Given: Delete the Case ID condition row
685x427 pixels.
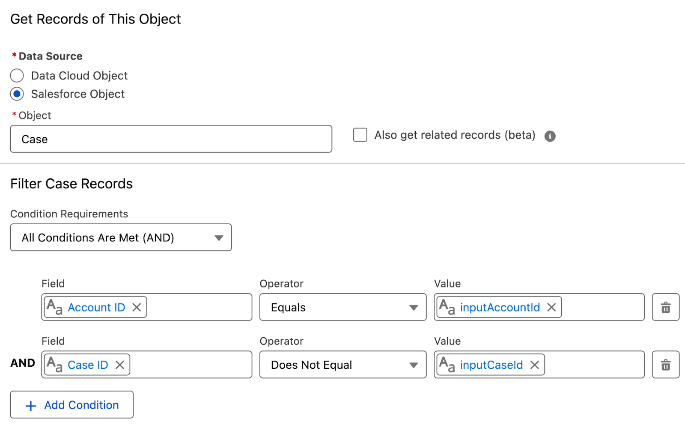Looking at the screenshot, I should (665, 365).
